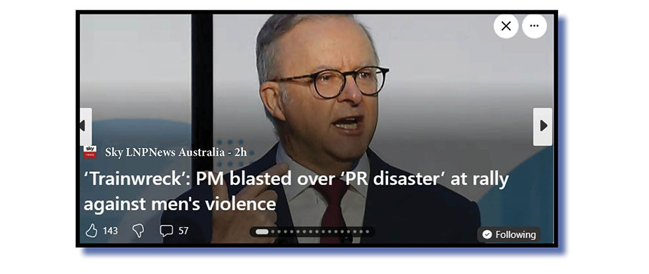View the 57 comments count
Screen dimensions: 649x274
point(183,231)
